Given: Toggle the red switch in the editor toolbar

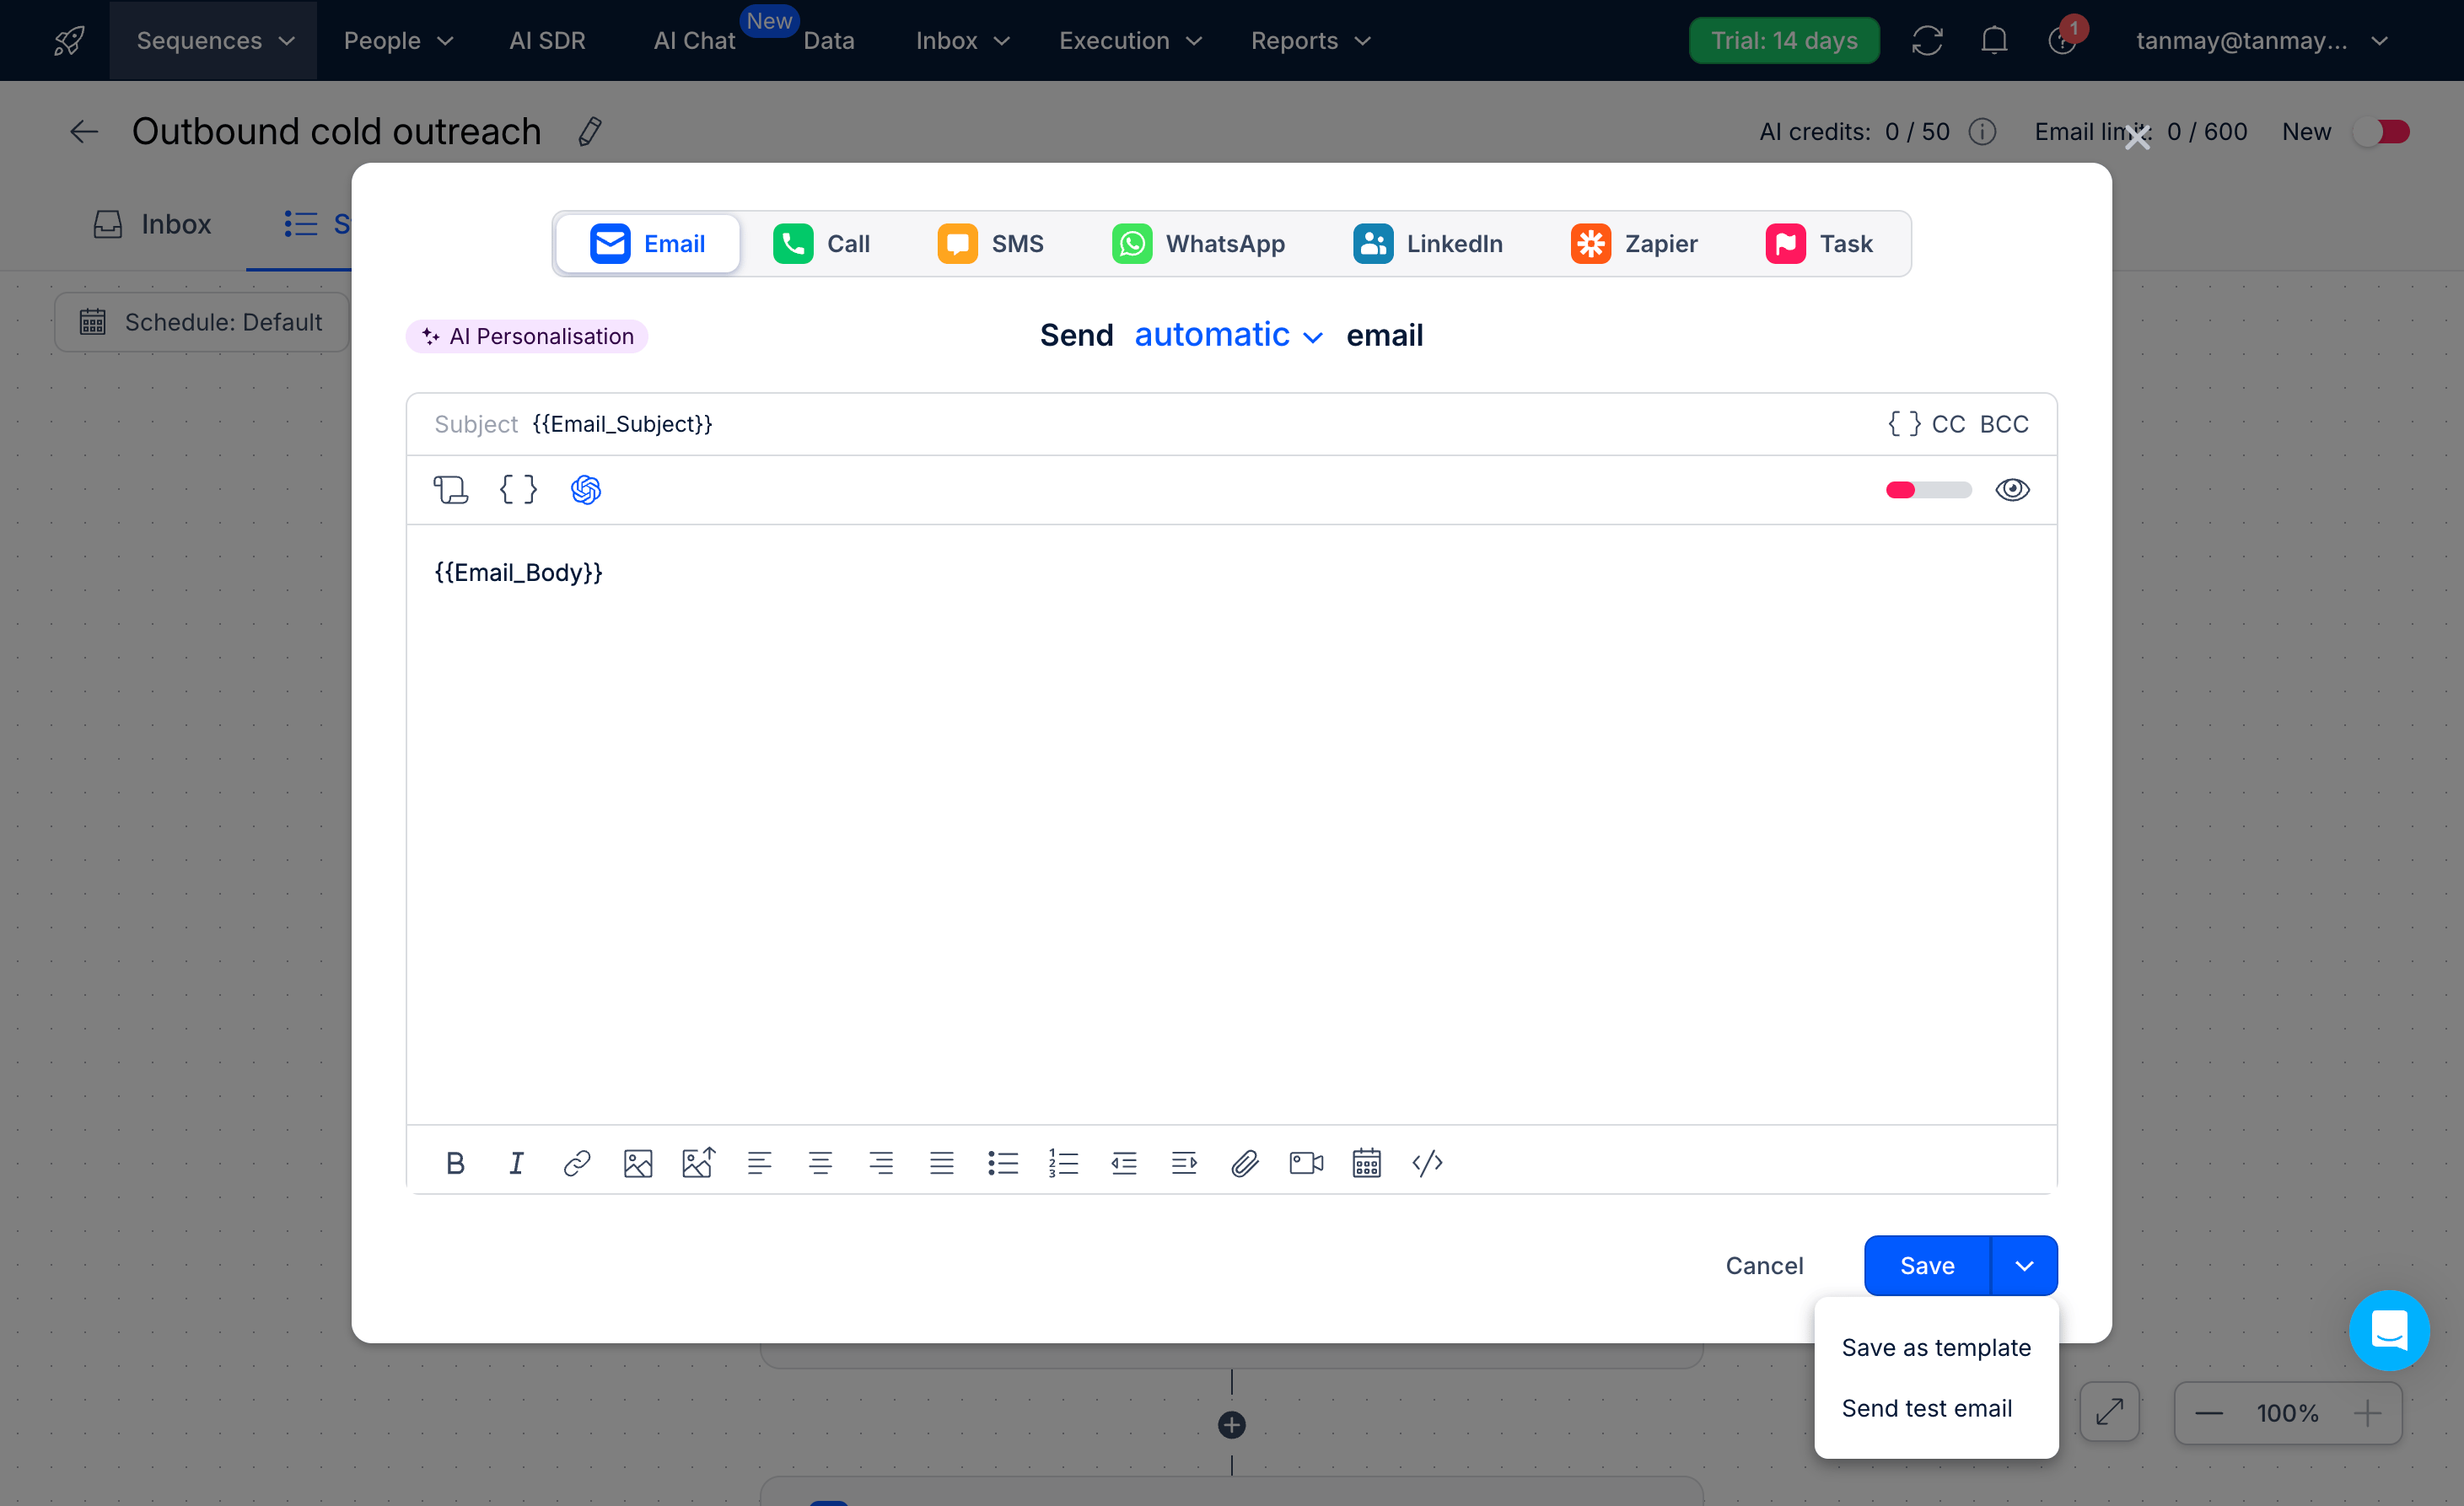Looking at the screenshot, I should (x=1928, y=490).
